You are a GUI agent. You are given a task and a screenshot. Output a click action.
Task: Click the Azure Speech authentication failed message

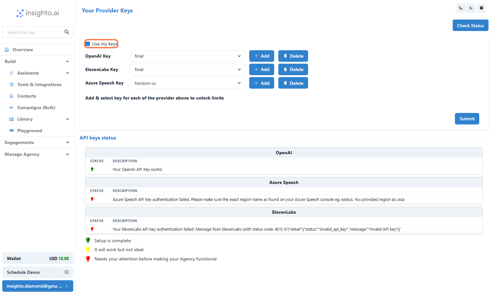[x=258, y=199]
